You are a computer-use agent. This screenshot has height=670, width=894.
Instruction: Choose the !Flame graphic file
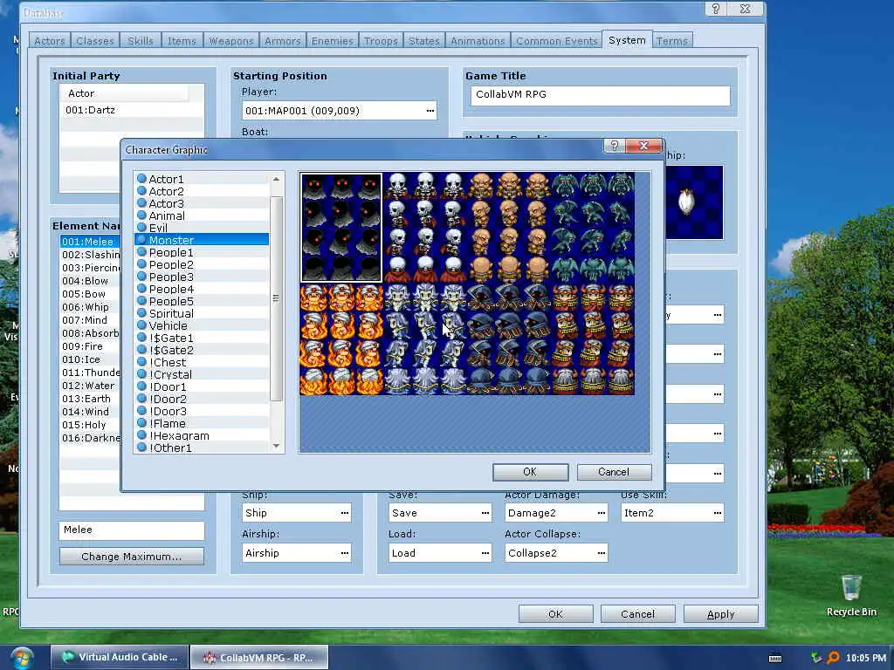coord(202,424)
